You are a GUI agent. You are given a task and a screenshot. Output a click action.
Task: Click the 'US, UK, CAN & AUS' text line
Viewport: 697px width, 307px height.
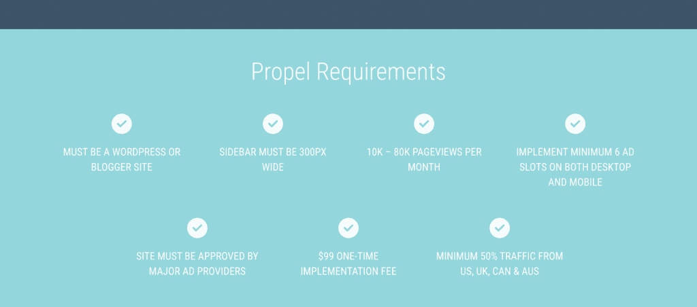(x=500, y=272)
